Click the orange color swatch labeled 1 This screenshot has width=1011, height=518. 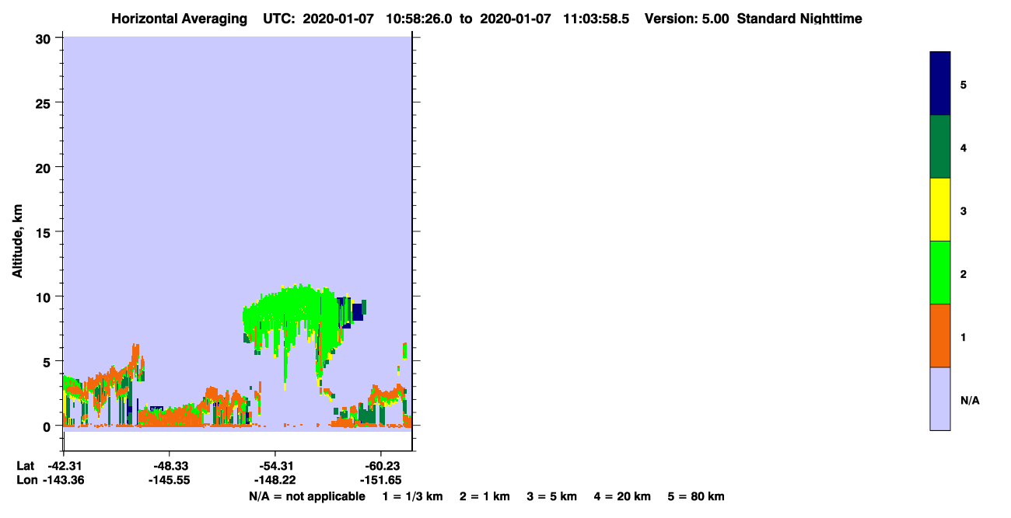click(940, 335)
